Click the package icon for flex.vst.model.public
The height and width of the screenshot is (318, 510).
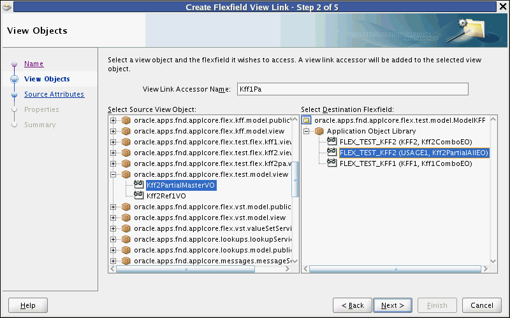tap(126, 207)
